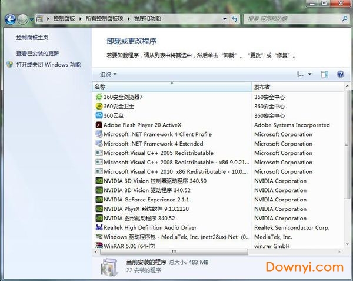Click the change view icon in toolbar
Screen dimensions: 353x281
[x=301, y=74]
